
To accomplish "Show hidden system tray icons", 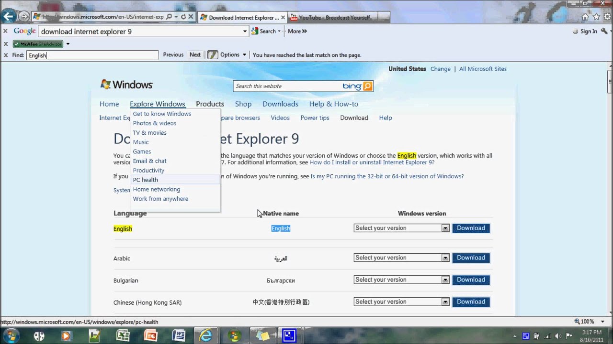I will [x=515, y=336].
